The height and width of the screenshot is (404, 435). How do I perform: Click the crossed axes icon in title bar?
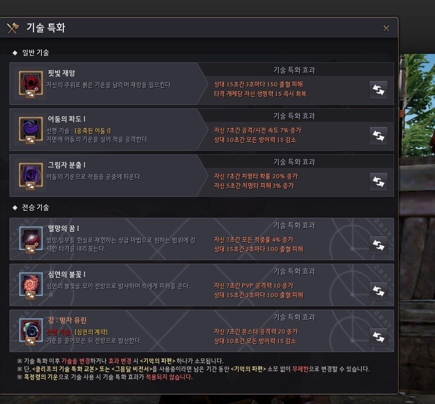point(13,28)
